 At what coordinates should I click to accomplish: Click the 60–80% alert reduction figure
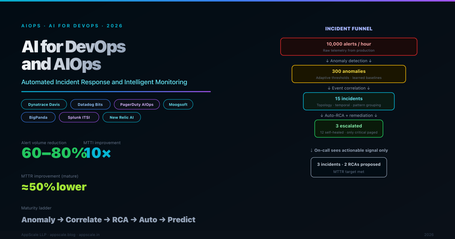click(52, 153)
